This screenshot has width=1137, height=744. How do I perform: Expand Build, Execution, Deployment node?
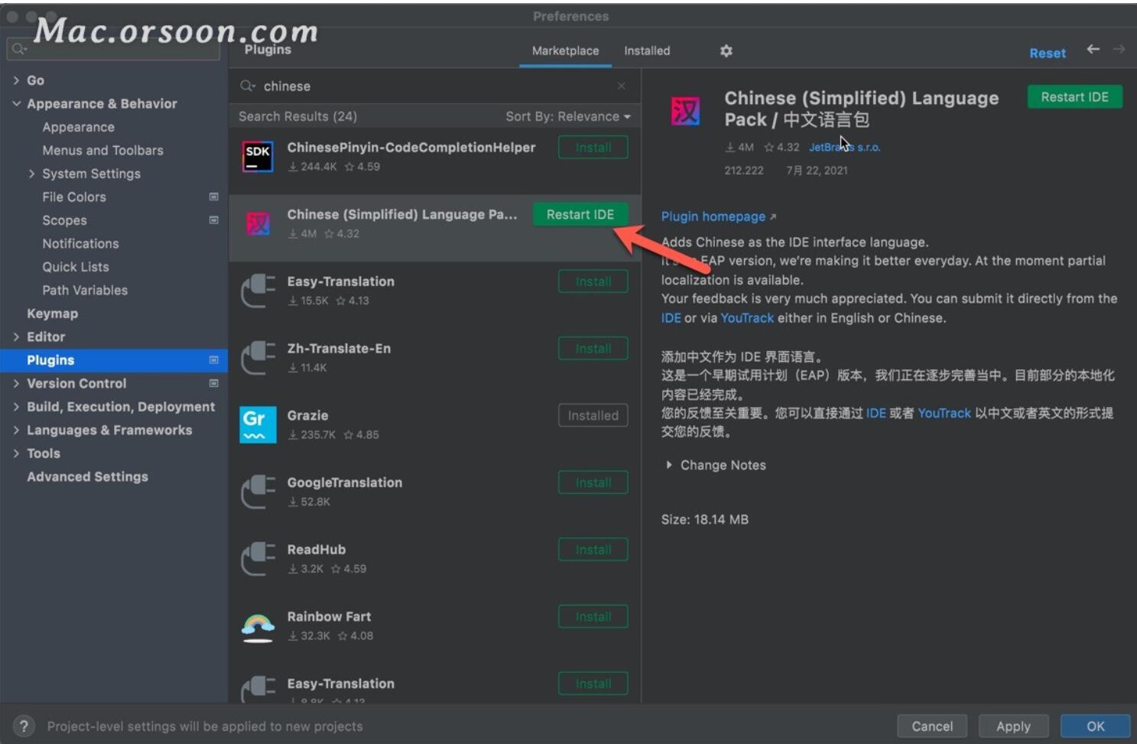pos(16,407)
